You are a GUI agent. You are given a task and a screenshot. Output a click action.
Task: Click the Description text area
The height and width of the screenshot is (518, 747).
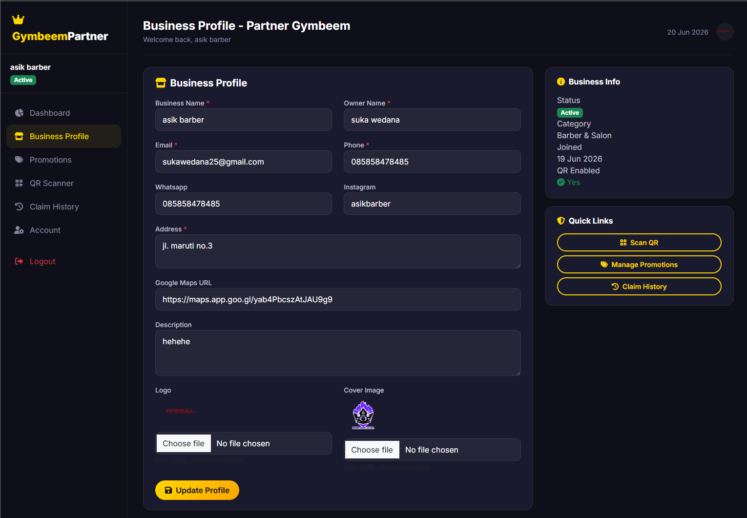coord(338,353)
